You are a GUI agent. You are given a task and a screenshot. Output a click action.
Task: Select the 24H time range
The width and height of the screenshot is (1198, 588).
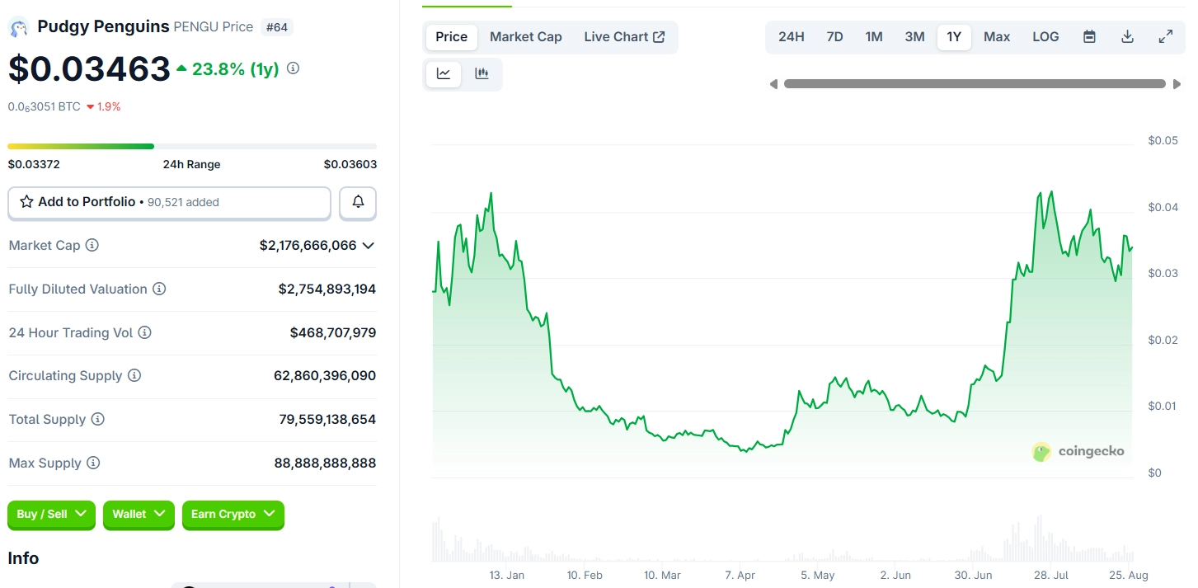[x=791, y=37]
